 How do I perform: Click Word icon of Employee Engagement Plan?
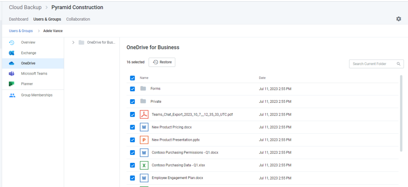point(144,178)
